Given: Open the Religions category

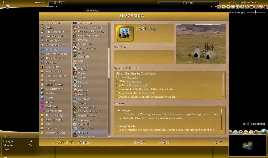Looking at the screenshot, I should click(x=51, y=106).
